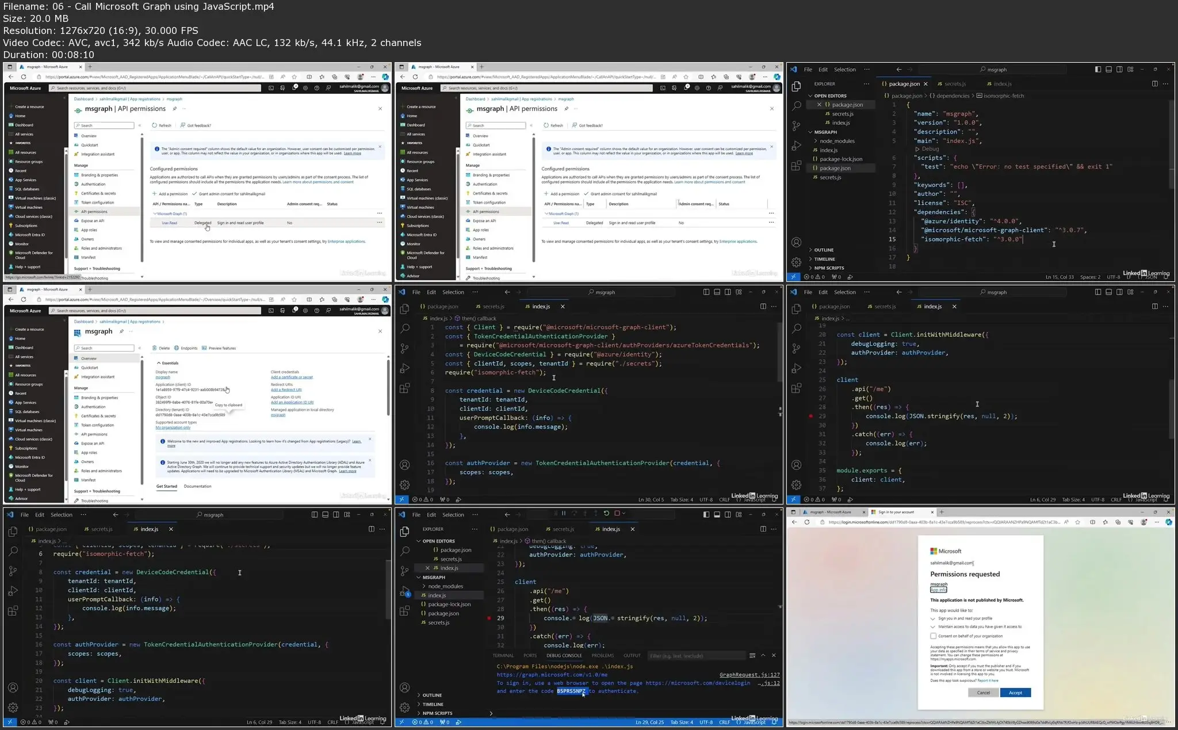This screenshot has width=1178, height=730.
Task: Switch to the Documentation tab on msgraph Overview
Action: (x=197, y=487)
